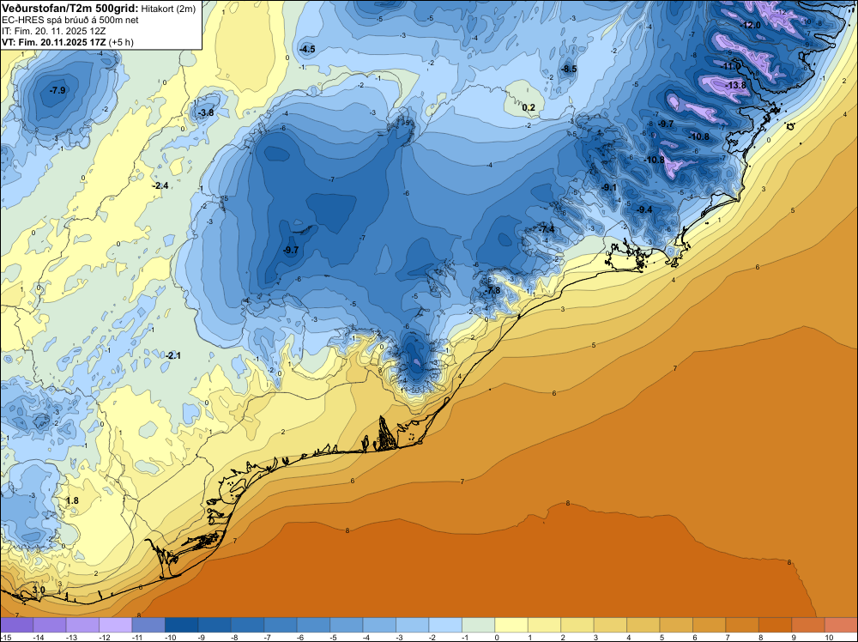
Task: Click the legend swatch between -10 and -9
Action: click(182, 625)
